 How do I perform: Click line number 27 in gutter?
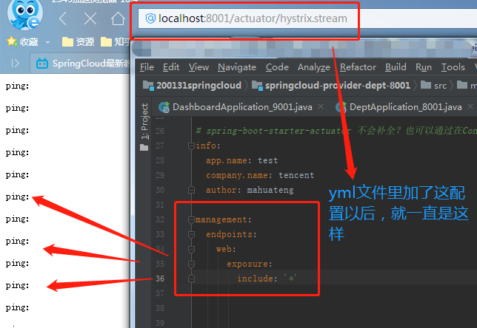160,146
